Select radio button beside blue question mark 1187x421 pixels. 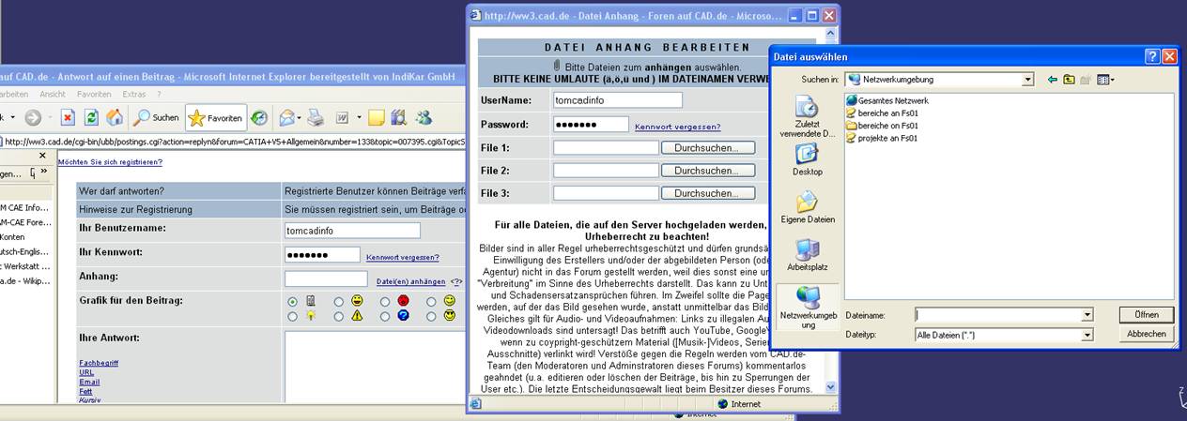point(385,317)
